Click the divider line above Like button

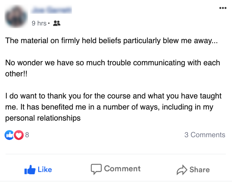click(x=116, y=154)
